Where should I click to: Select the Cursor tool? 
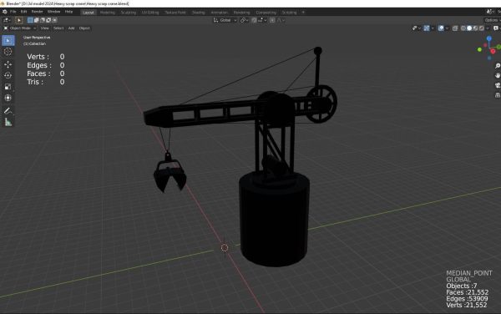(8, 52)
